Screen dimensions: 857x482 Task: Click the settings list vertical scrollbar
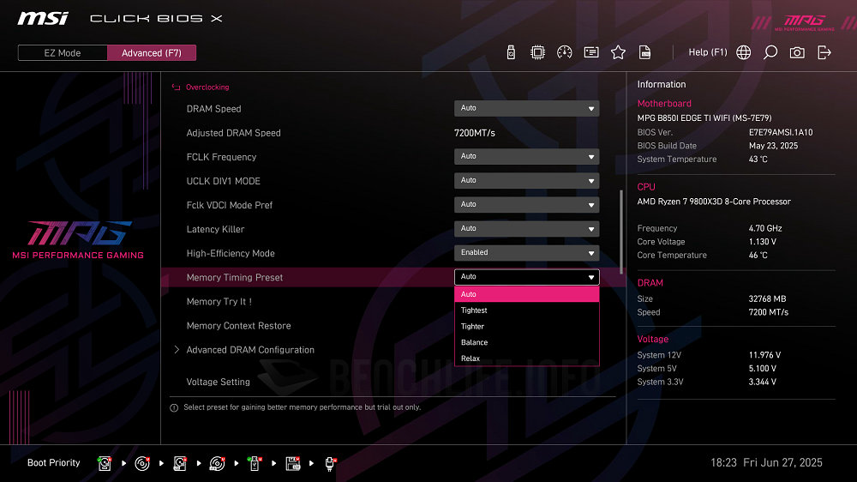point(620,232)
